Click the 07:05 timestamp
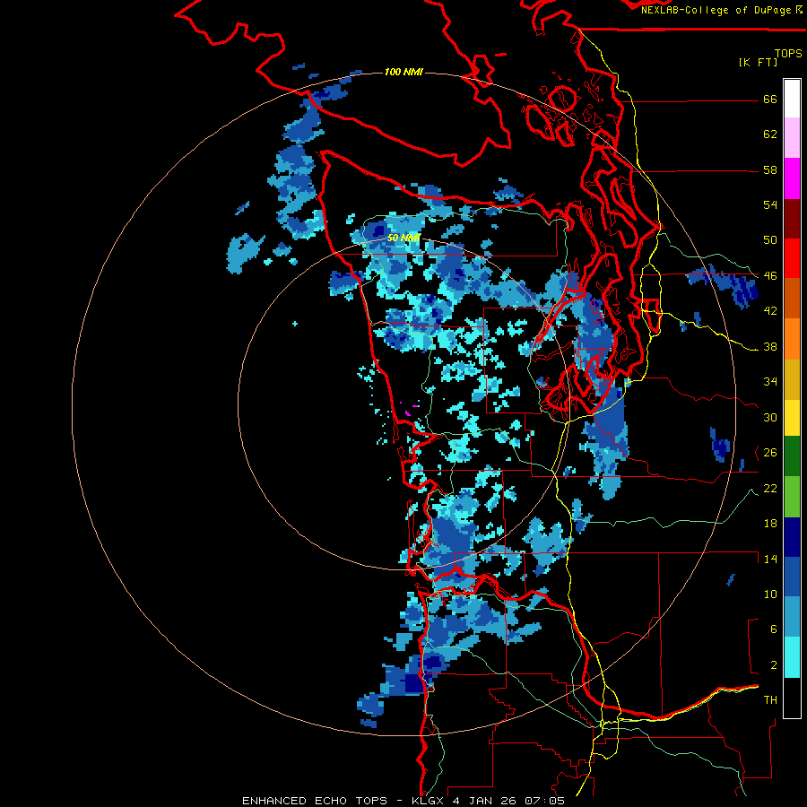 click(x=544, y=801)
